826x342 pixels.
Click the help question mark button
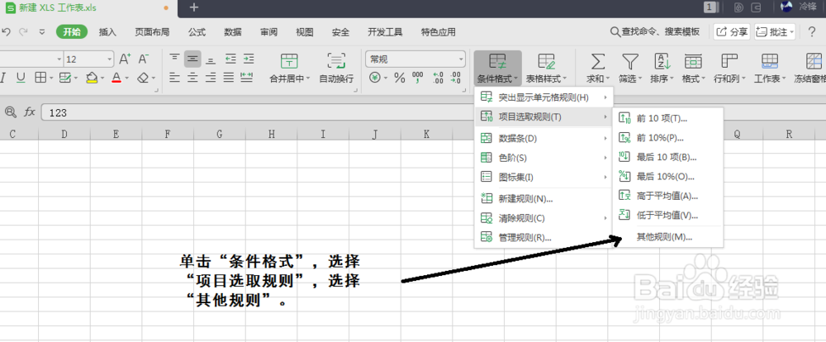(x=812, y=32)
